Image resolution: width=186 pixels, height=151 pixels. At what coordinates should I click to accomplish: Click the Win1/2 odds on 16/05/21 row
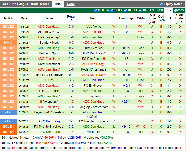coord(141,126)
